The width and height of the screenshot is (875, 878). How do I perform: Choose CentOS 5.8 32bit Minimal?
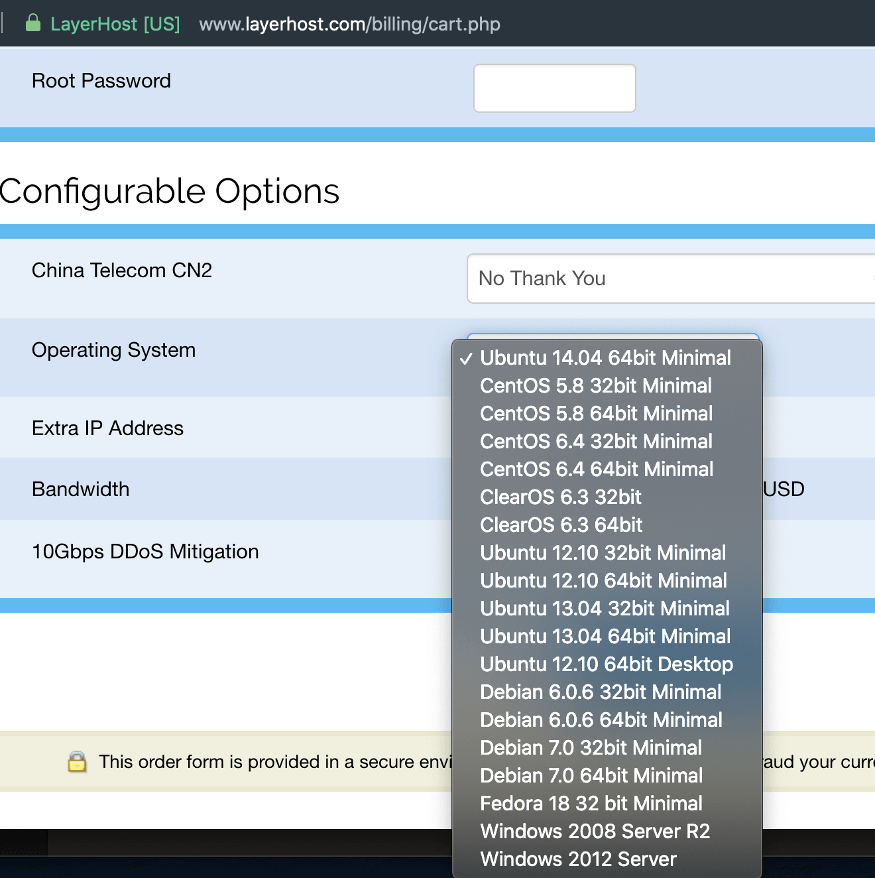595,386
